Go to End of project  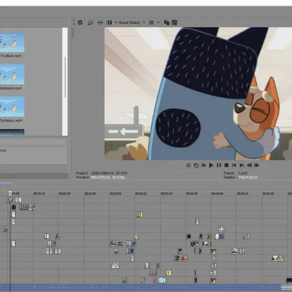click(x=241, y=165)
